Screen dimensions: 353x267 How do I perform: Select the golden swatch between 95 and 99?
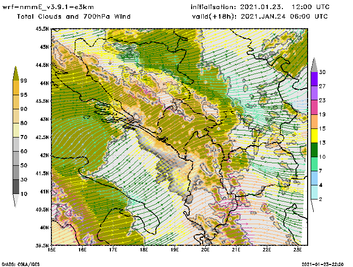(16, 88)
